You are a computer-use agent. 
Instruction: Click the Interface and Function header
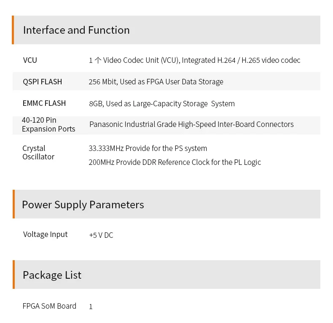pos(76,30)
